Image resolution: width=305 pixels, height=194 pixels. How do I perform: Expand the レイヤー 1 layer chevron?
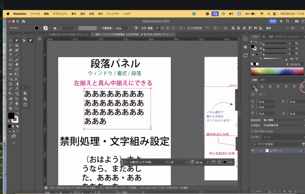pos(262,151)
